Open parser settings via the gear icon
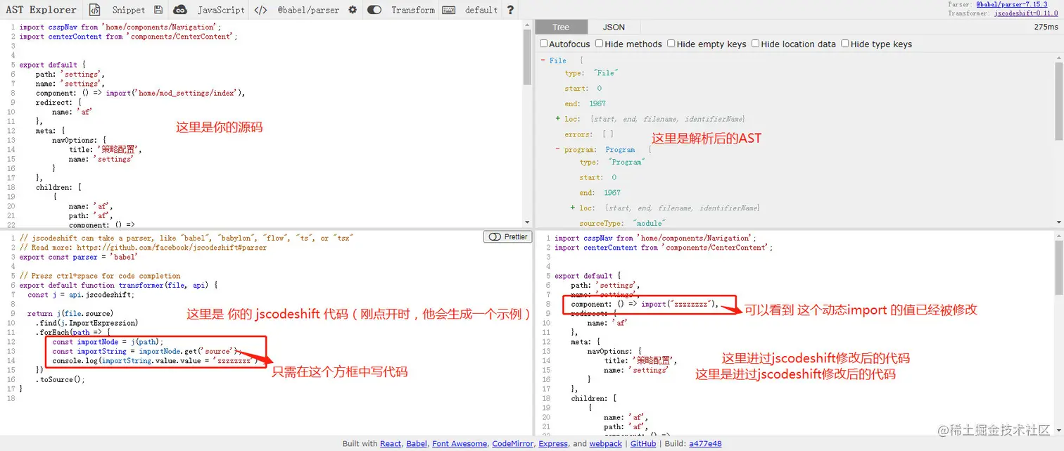The height and width of the screenshot is (451, 1064). pos(353,10)
